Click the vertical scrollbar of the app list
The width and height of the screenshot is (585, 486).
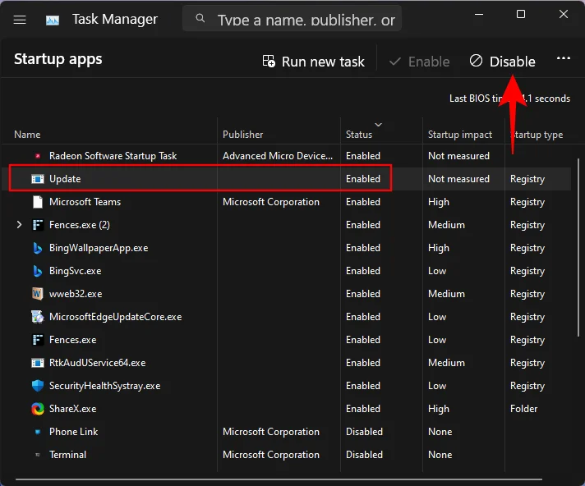click(578, 247)
